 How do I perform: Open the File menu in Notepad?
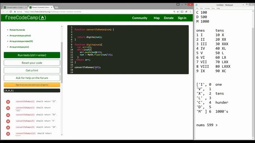tap(197, 8)
